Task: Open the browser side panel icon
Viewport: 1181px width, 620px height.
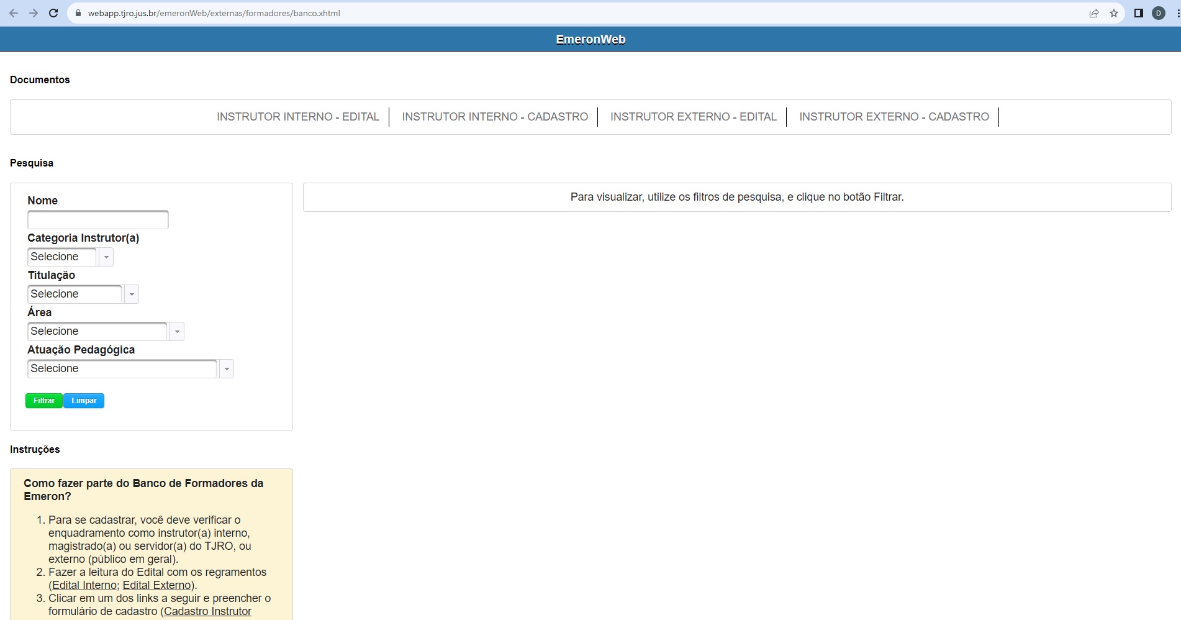Action: pyautogui.click(x=1139, y=13)
